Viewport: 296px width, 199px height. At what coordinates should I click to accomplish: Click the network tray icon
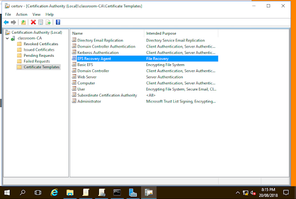[x=246, y=193]
